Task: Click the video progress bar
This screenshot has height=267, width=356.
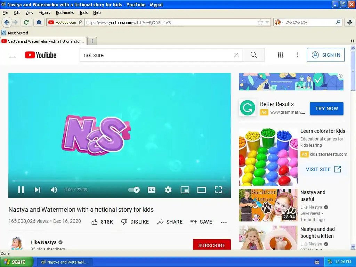Action: [120, 181]
